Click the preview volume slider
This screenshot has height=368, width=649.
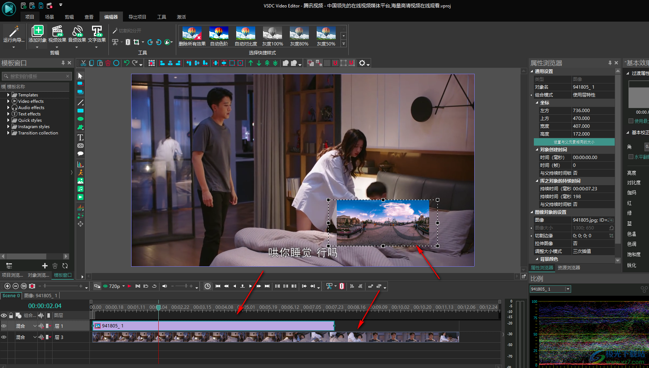[183, 286]
